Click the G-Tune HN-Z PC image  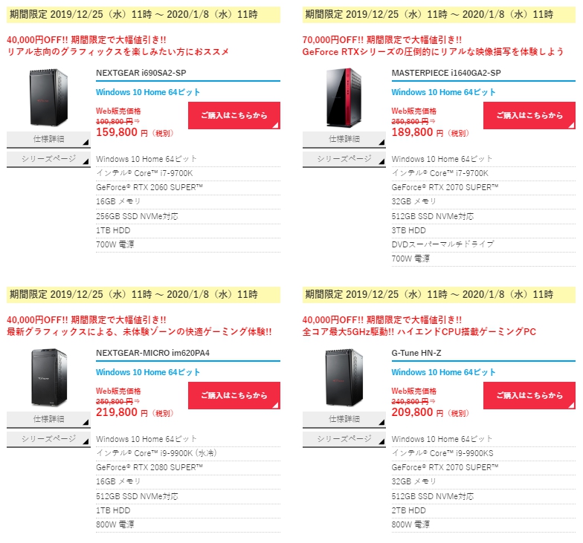[344, 377]
